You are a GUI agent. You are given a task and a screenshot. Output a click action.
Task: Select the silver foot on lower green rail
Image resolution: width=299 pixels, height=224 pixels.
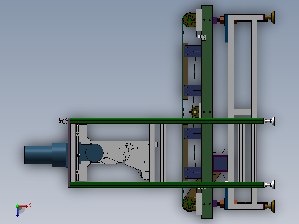pos(270,185)
